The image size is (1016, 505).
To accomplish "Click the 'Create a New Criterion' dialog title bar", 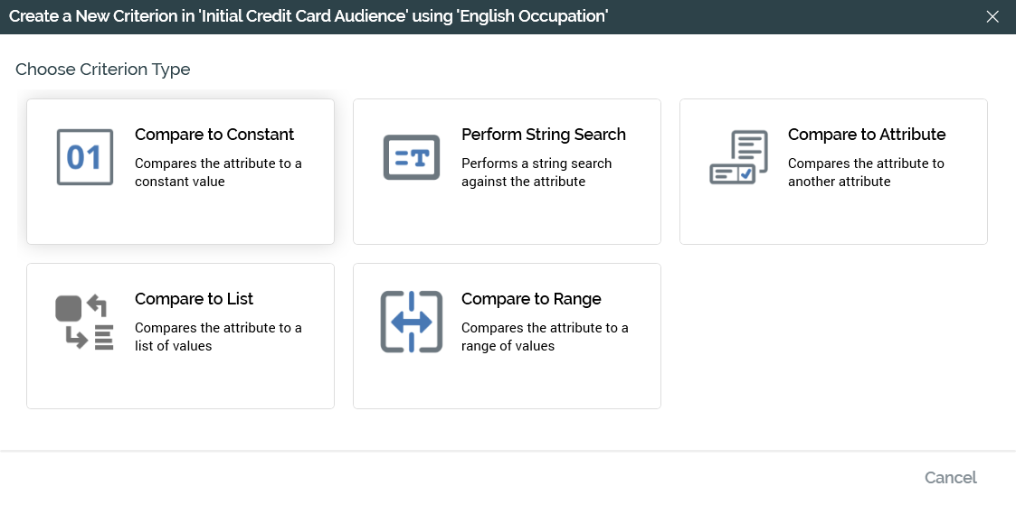I will 308,16.
